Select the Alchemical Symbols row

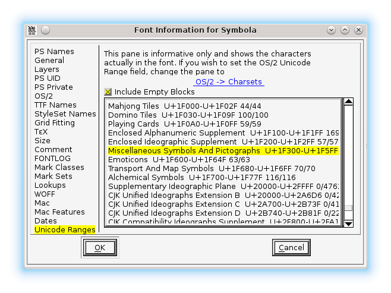[x=223, y=178]
